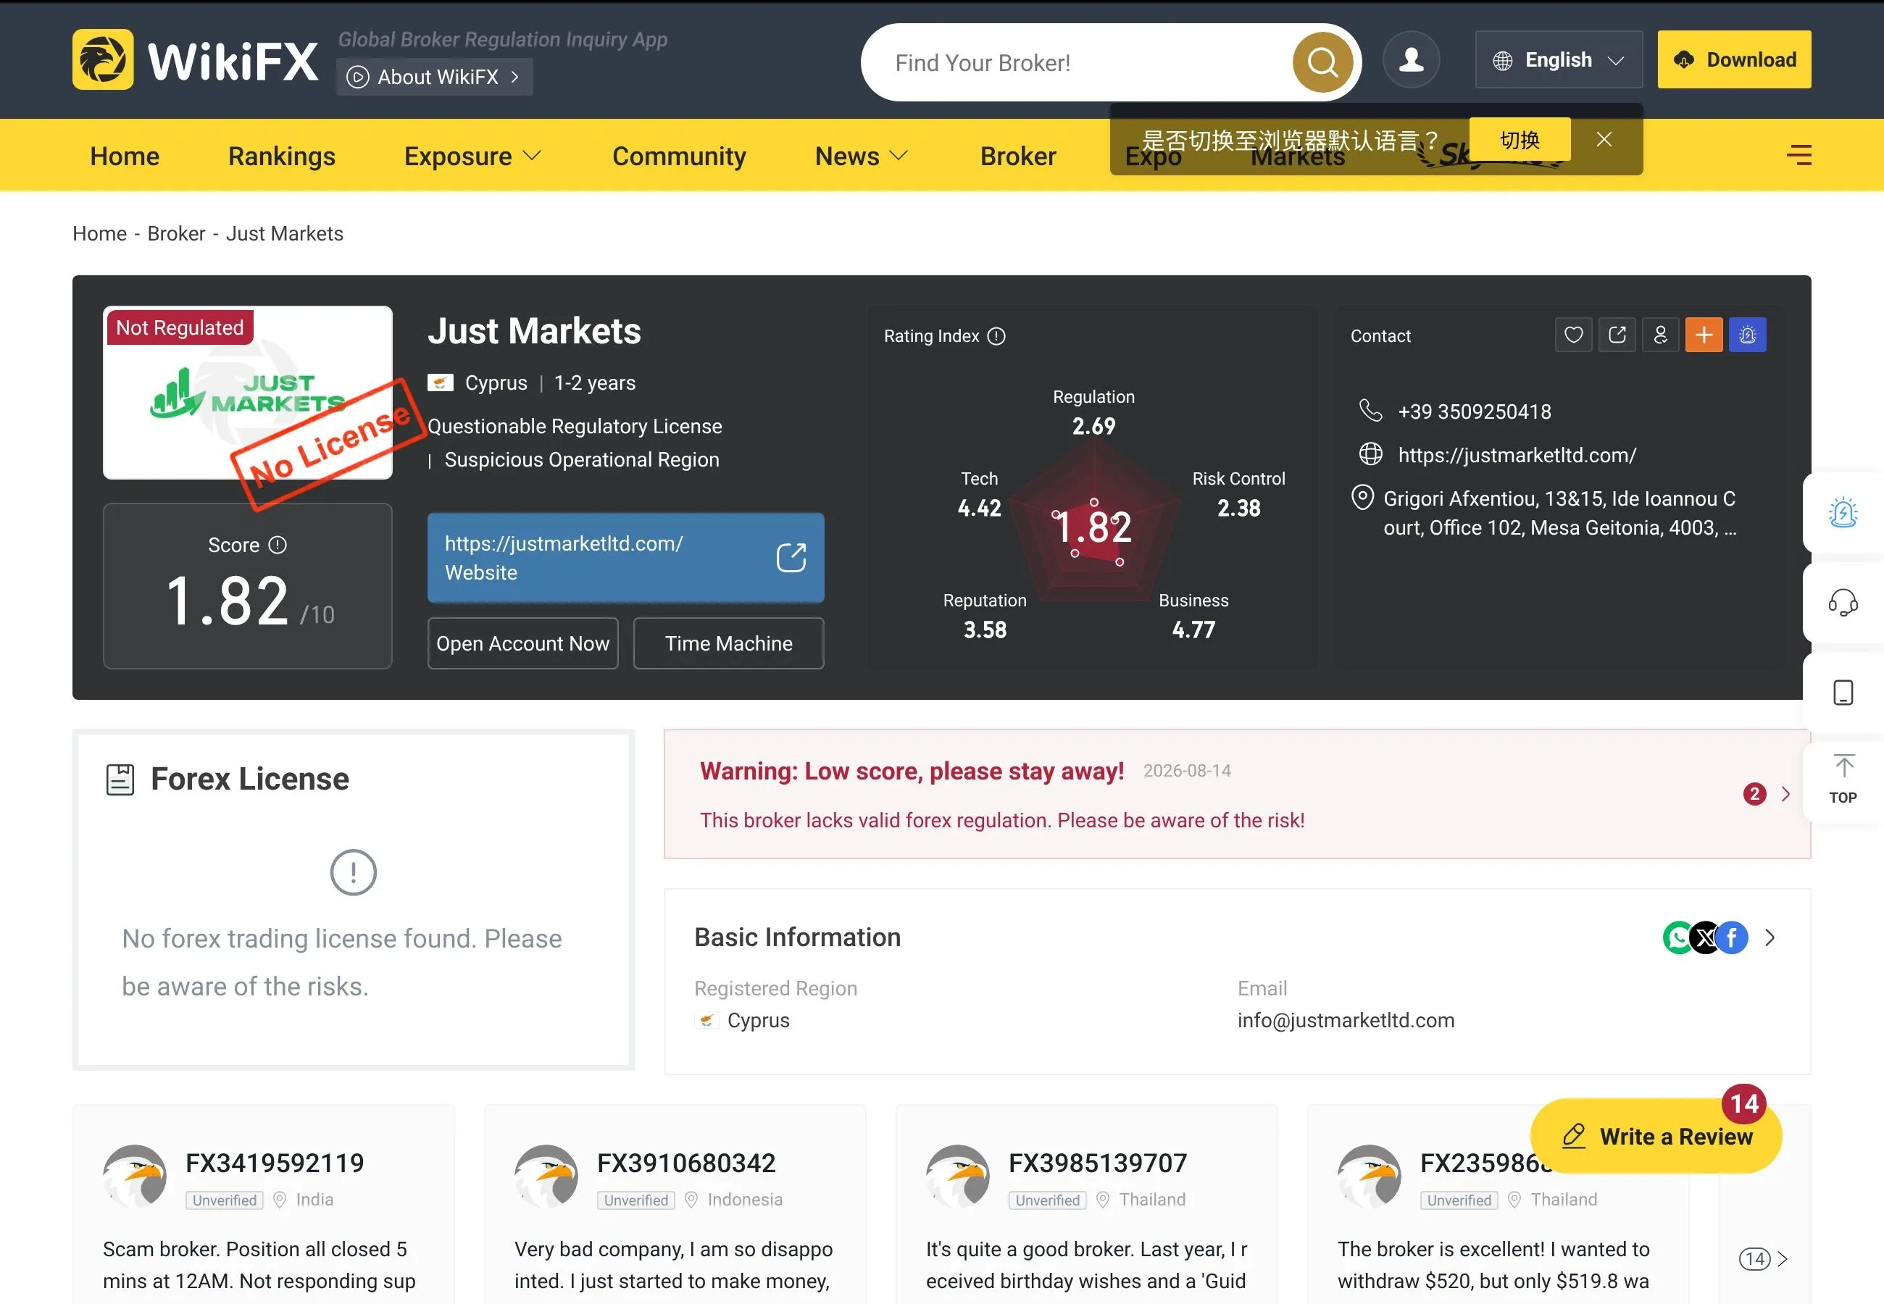Viewport: 1884px width, 1304px height.
Task: Open the hamburger menu icon
Action: pos(1799,154)
